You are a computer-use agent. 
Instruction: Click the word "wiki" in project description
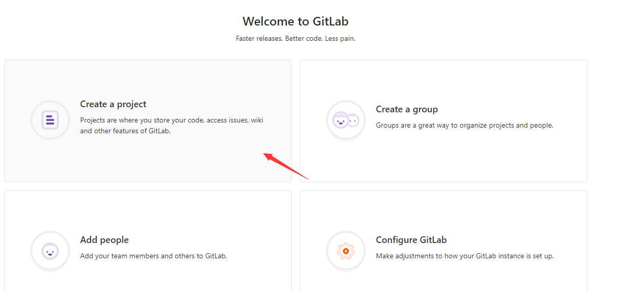click(257, 120)
